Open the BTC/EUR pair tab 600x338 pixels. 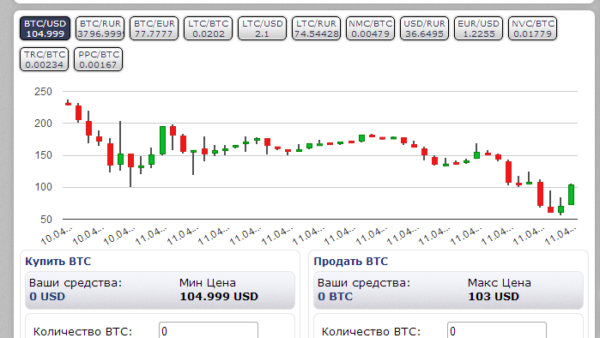(x=154, y=28)
